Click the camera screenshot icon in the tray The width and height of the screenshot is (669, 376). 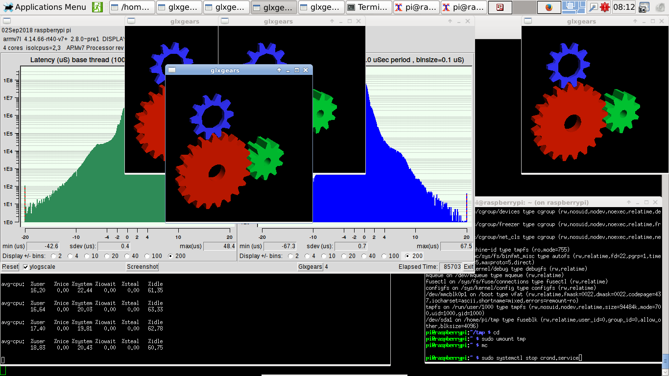643,7
